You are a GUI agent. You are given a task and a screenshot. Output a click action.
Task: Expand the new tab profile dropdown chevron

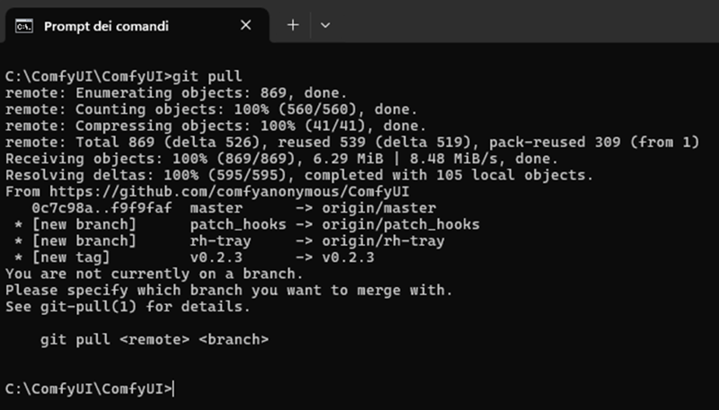[325, 25]
